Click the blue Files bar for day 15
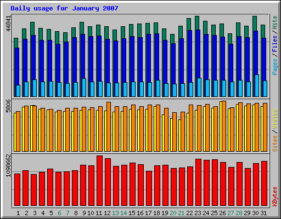Image resolution: width=281 pixels, height=219 pixels. click(132, 59)
